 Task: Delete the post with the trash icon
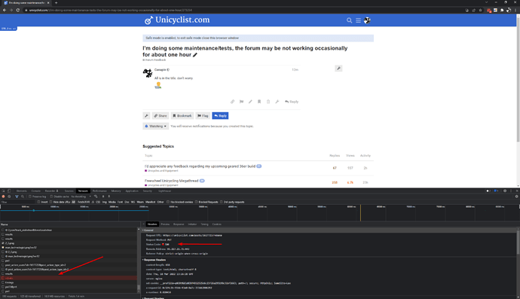click(268, 102)
